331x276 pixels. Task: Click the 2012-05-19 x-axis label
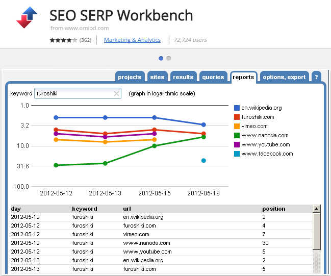click(203, 193)
